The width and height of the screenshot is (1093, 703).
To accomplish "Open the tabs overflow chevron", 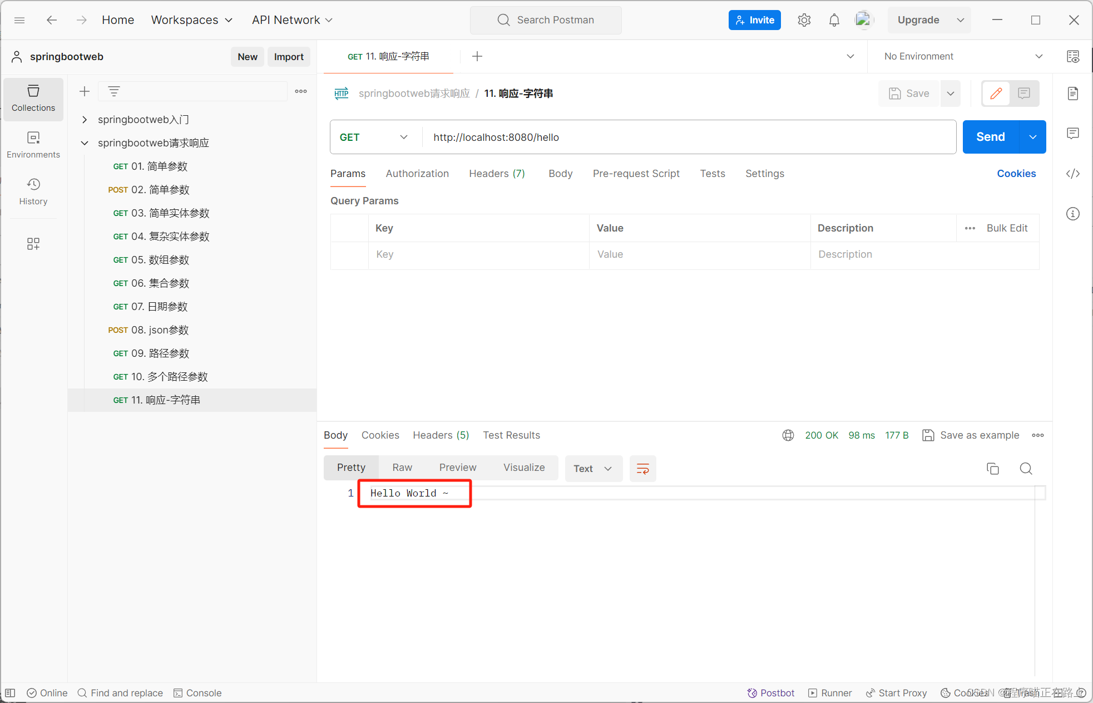I will [x=850, y=56].
